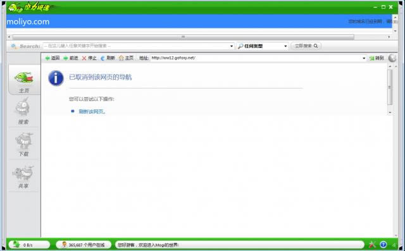
Task: Click the 转到 go button
Action: (377, 58)
